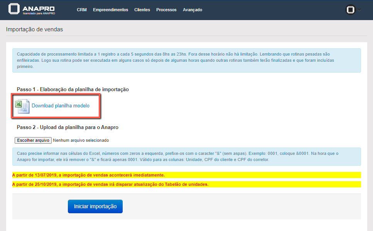Viewport: 373px width, 231px height.
Task: Open the Empreendimentos menu
Action: (x=110, y=10)
